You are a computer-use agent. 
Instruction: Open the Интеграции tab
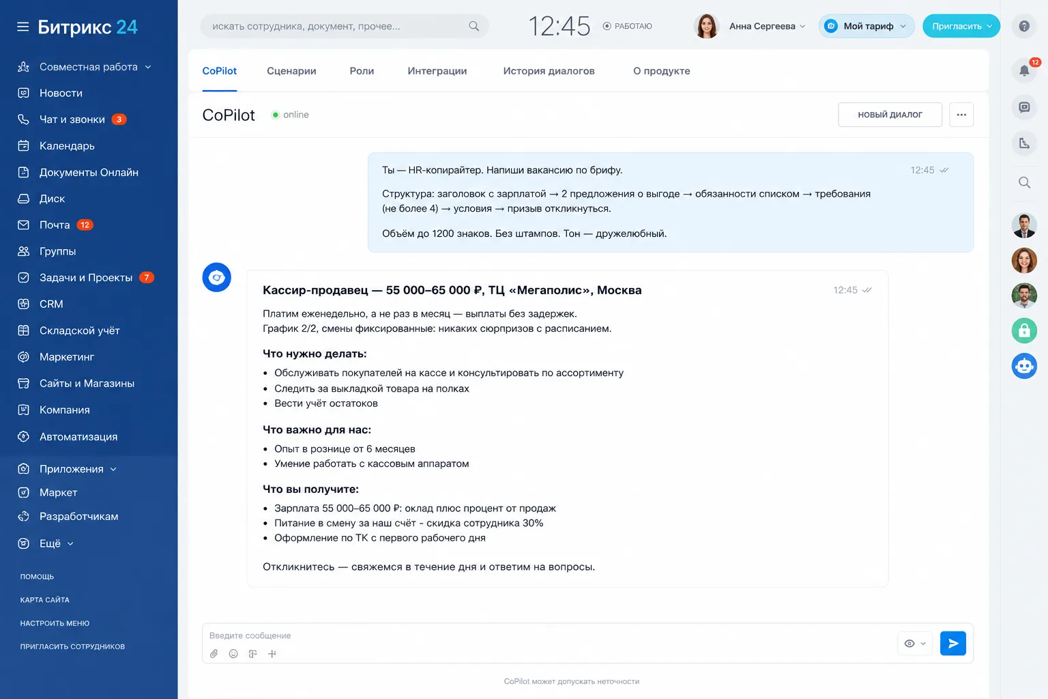click(x=437, y=71)
